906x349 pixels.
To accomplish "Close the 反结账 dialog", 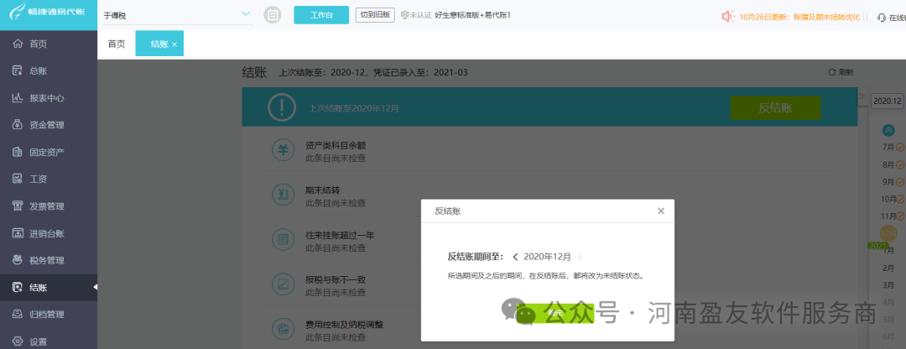I will click(661, 211).
